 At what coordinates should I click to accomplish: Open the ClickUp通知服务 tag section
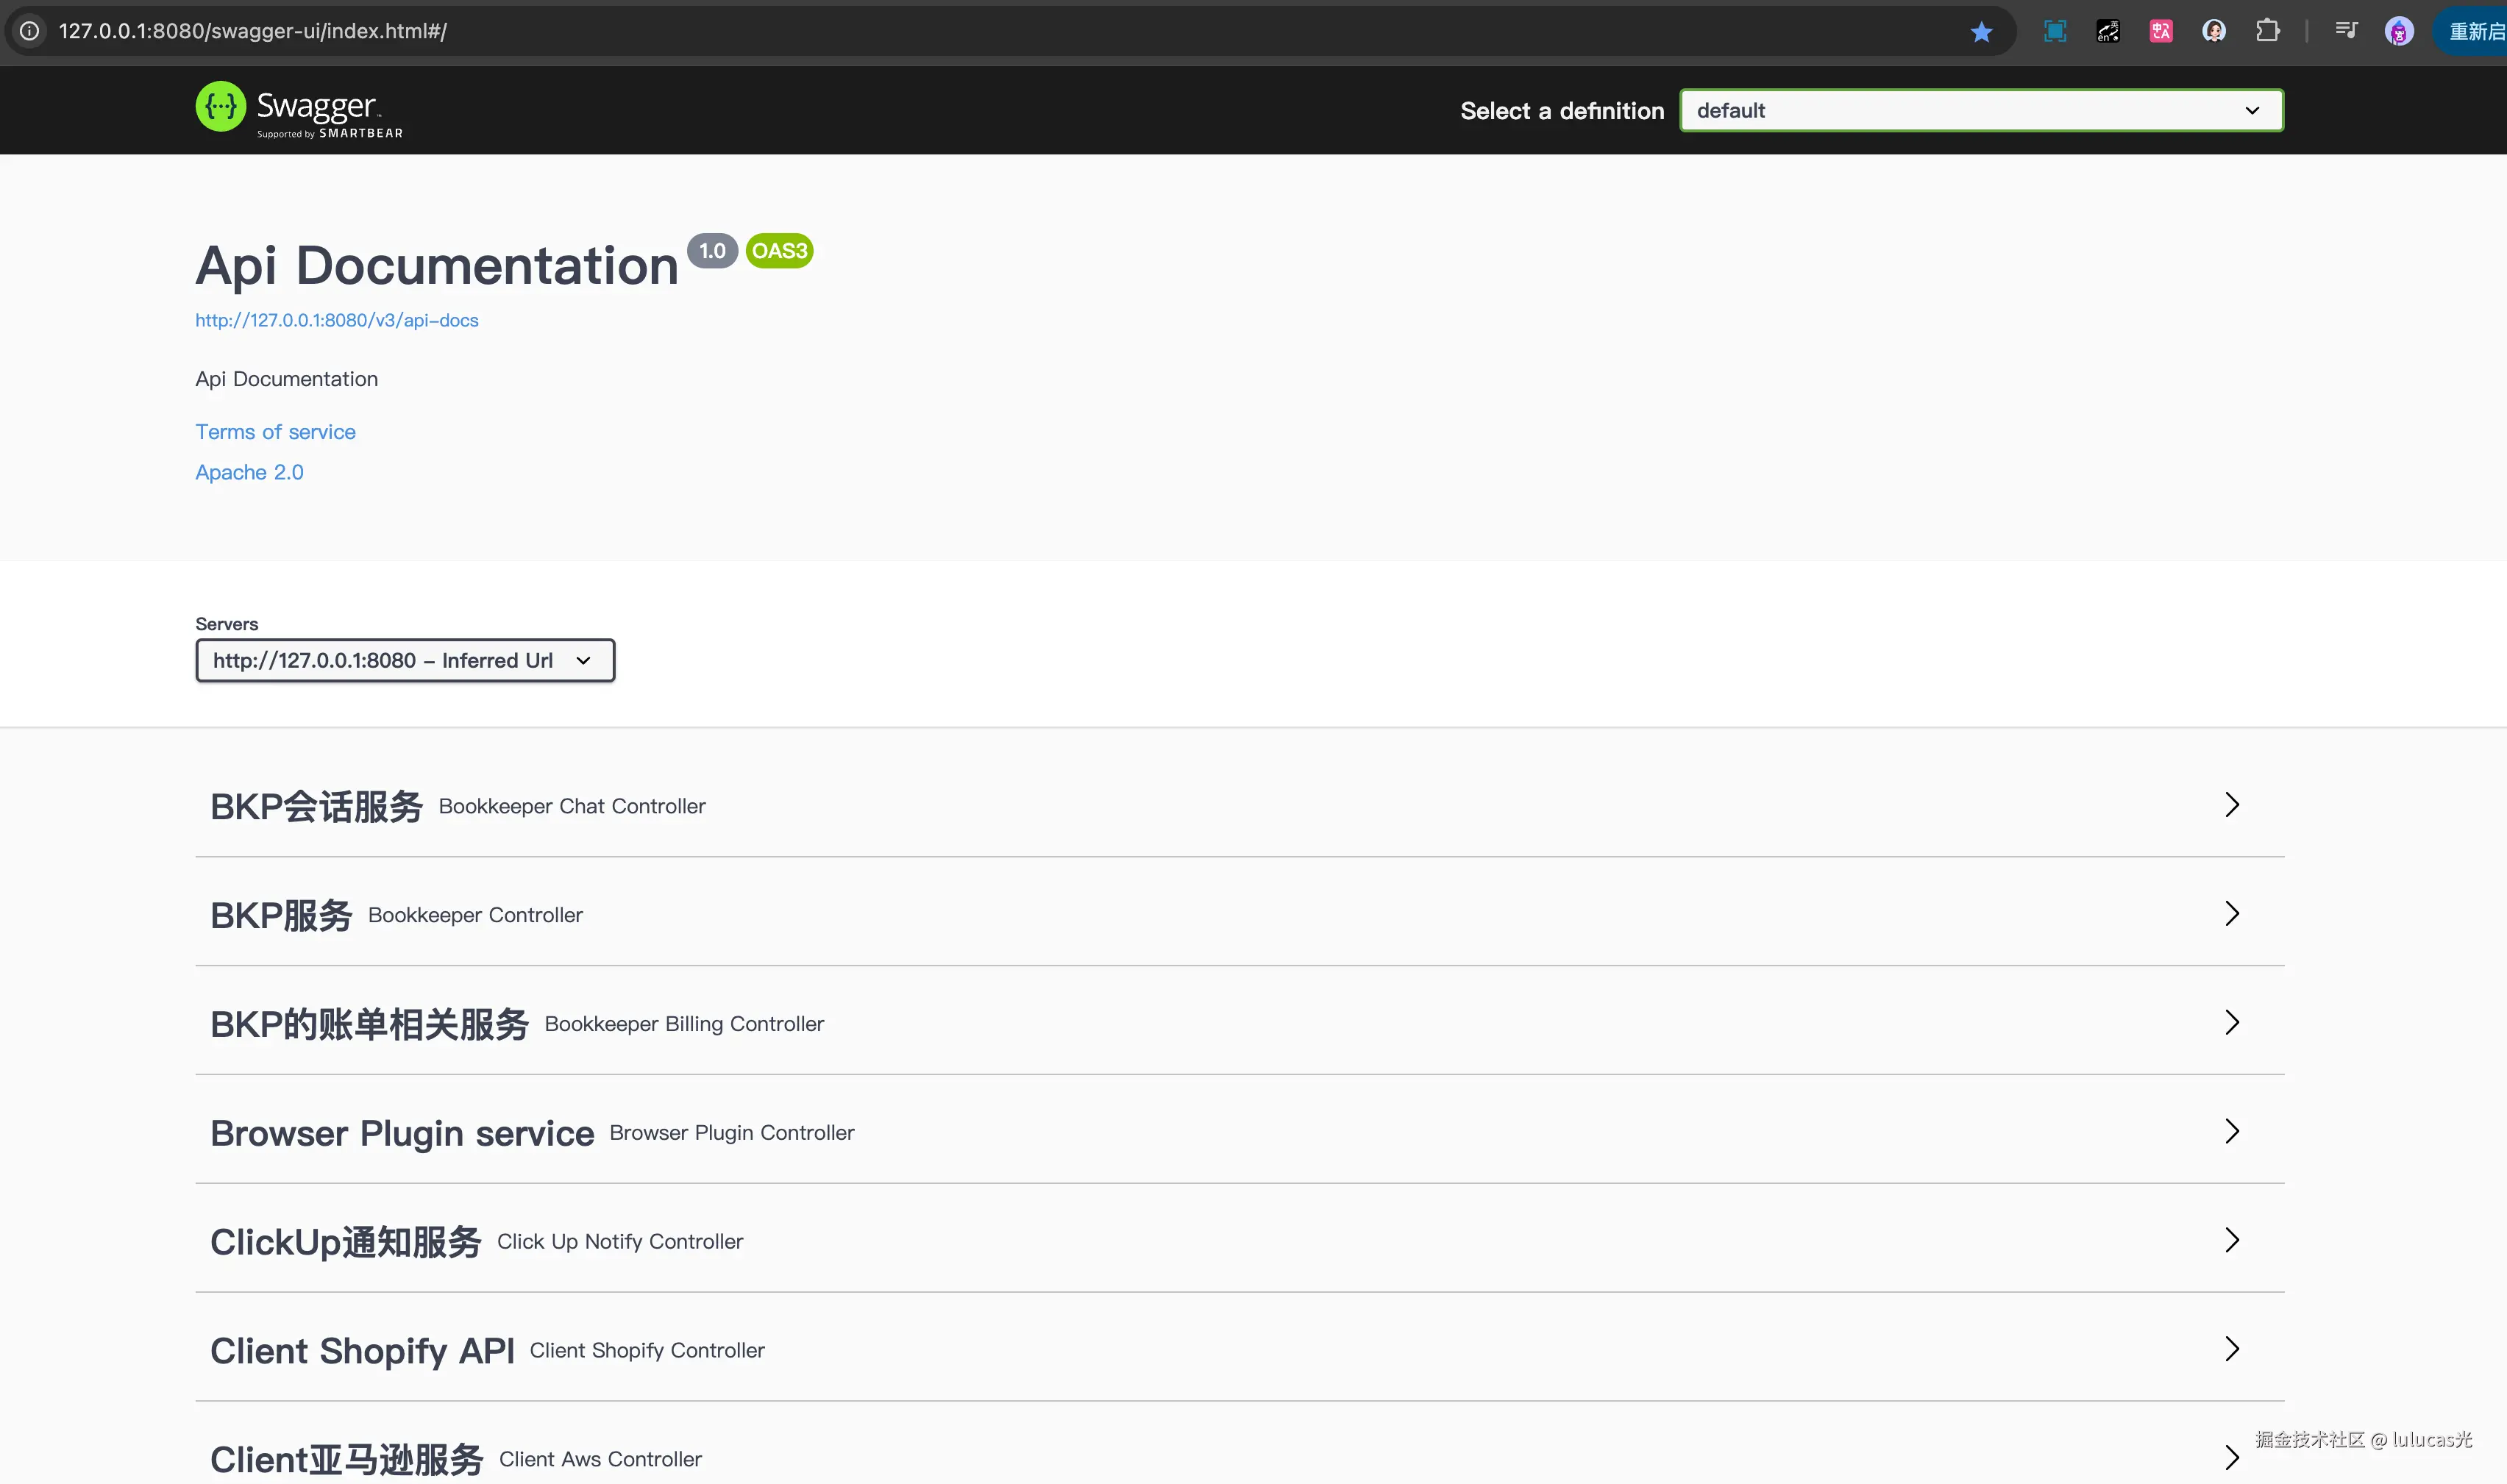pos(346,1242)
